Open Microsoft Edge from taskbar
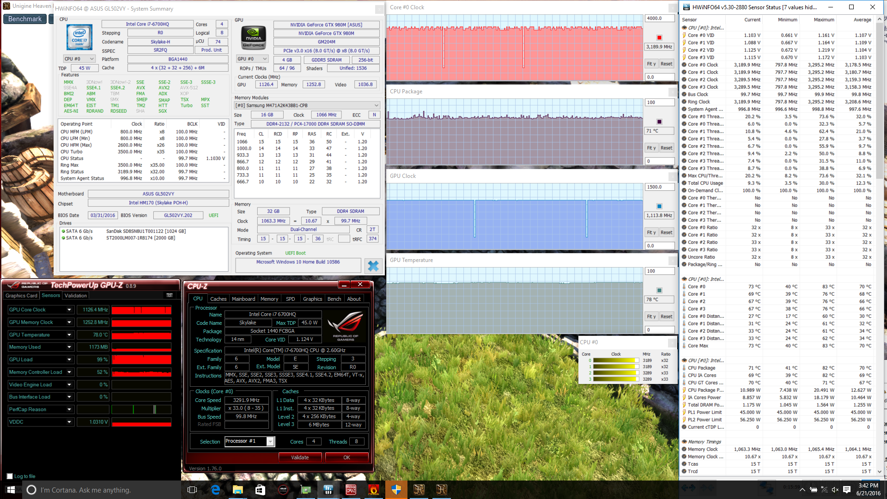Screen dimensions: 887x499 coord(215,490)
